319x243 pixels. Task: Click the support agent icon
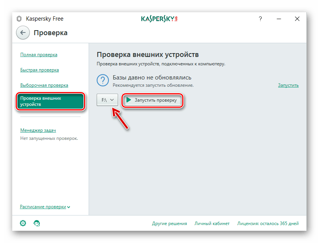pyautogui.click(x=37, y=223)
